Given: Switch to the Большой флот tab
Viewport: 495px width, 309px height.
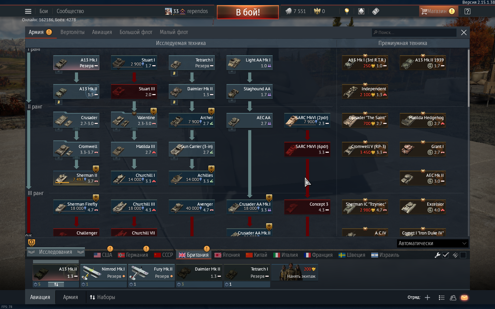Looking at the screenshot, I should point(136,32).
